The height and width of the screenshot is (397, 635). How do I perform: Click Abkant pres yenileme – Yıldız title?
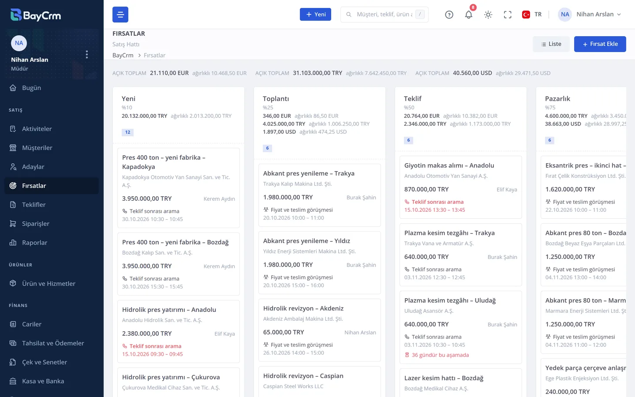[x=306, y=241]
